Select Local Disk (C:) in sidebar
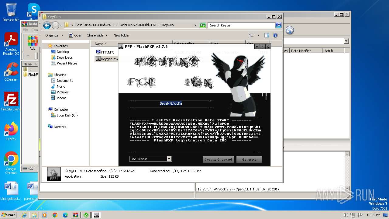The height and width of the screenshot is (219, 389). click(x=67, y=115)
